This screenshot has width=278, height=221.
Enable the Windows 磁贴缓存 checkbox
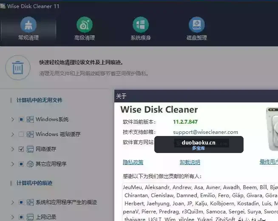point(21,134)
